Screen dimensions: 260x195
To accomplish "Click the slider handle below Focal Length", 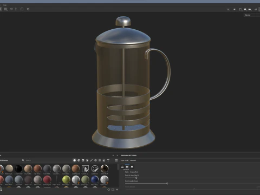I will click(x=194, y=189).
